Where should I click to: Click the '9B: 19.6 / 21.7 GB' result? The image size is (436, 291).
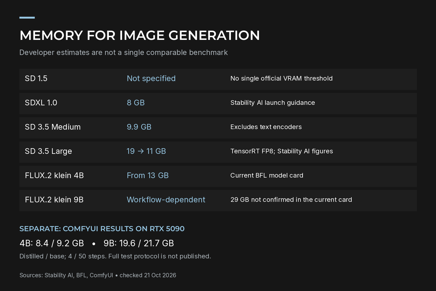pos(139,243)
